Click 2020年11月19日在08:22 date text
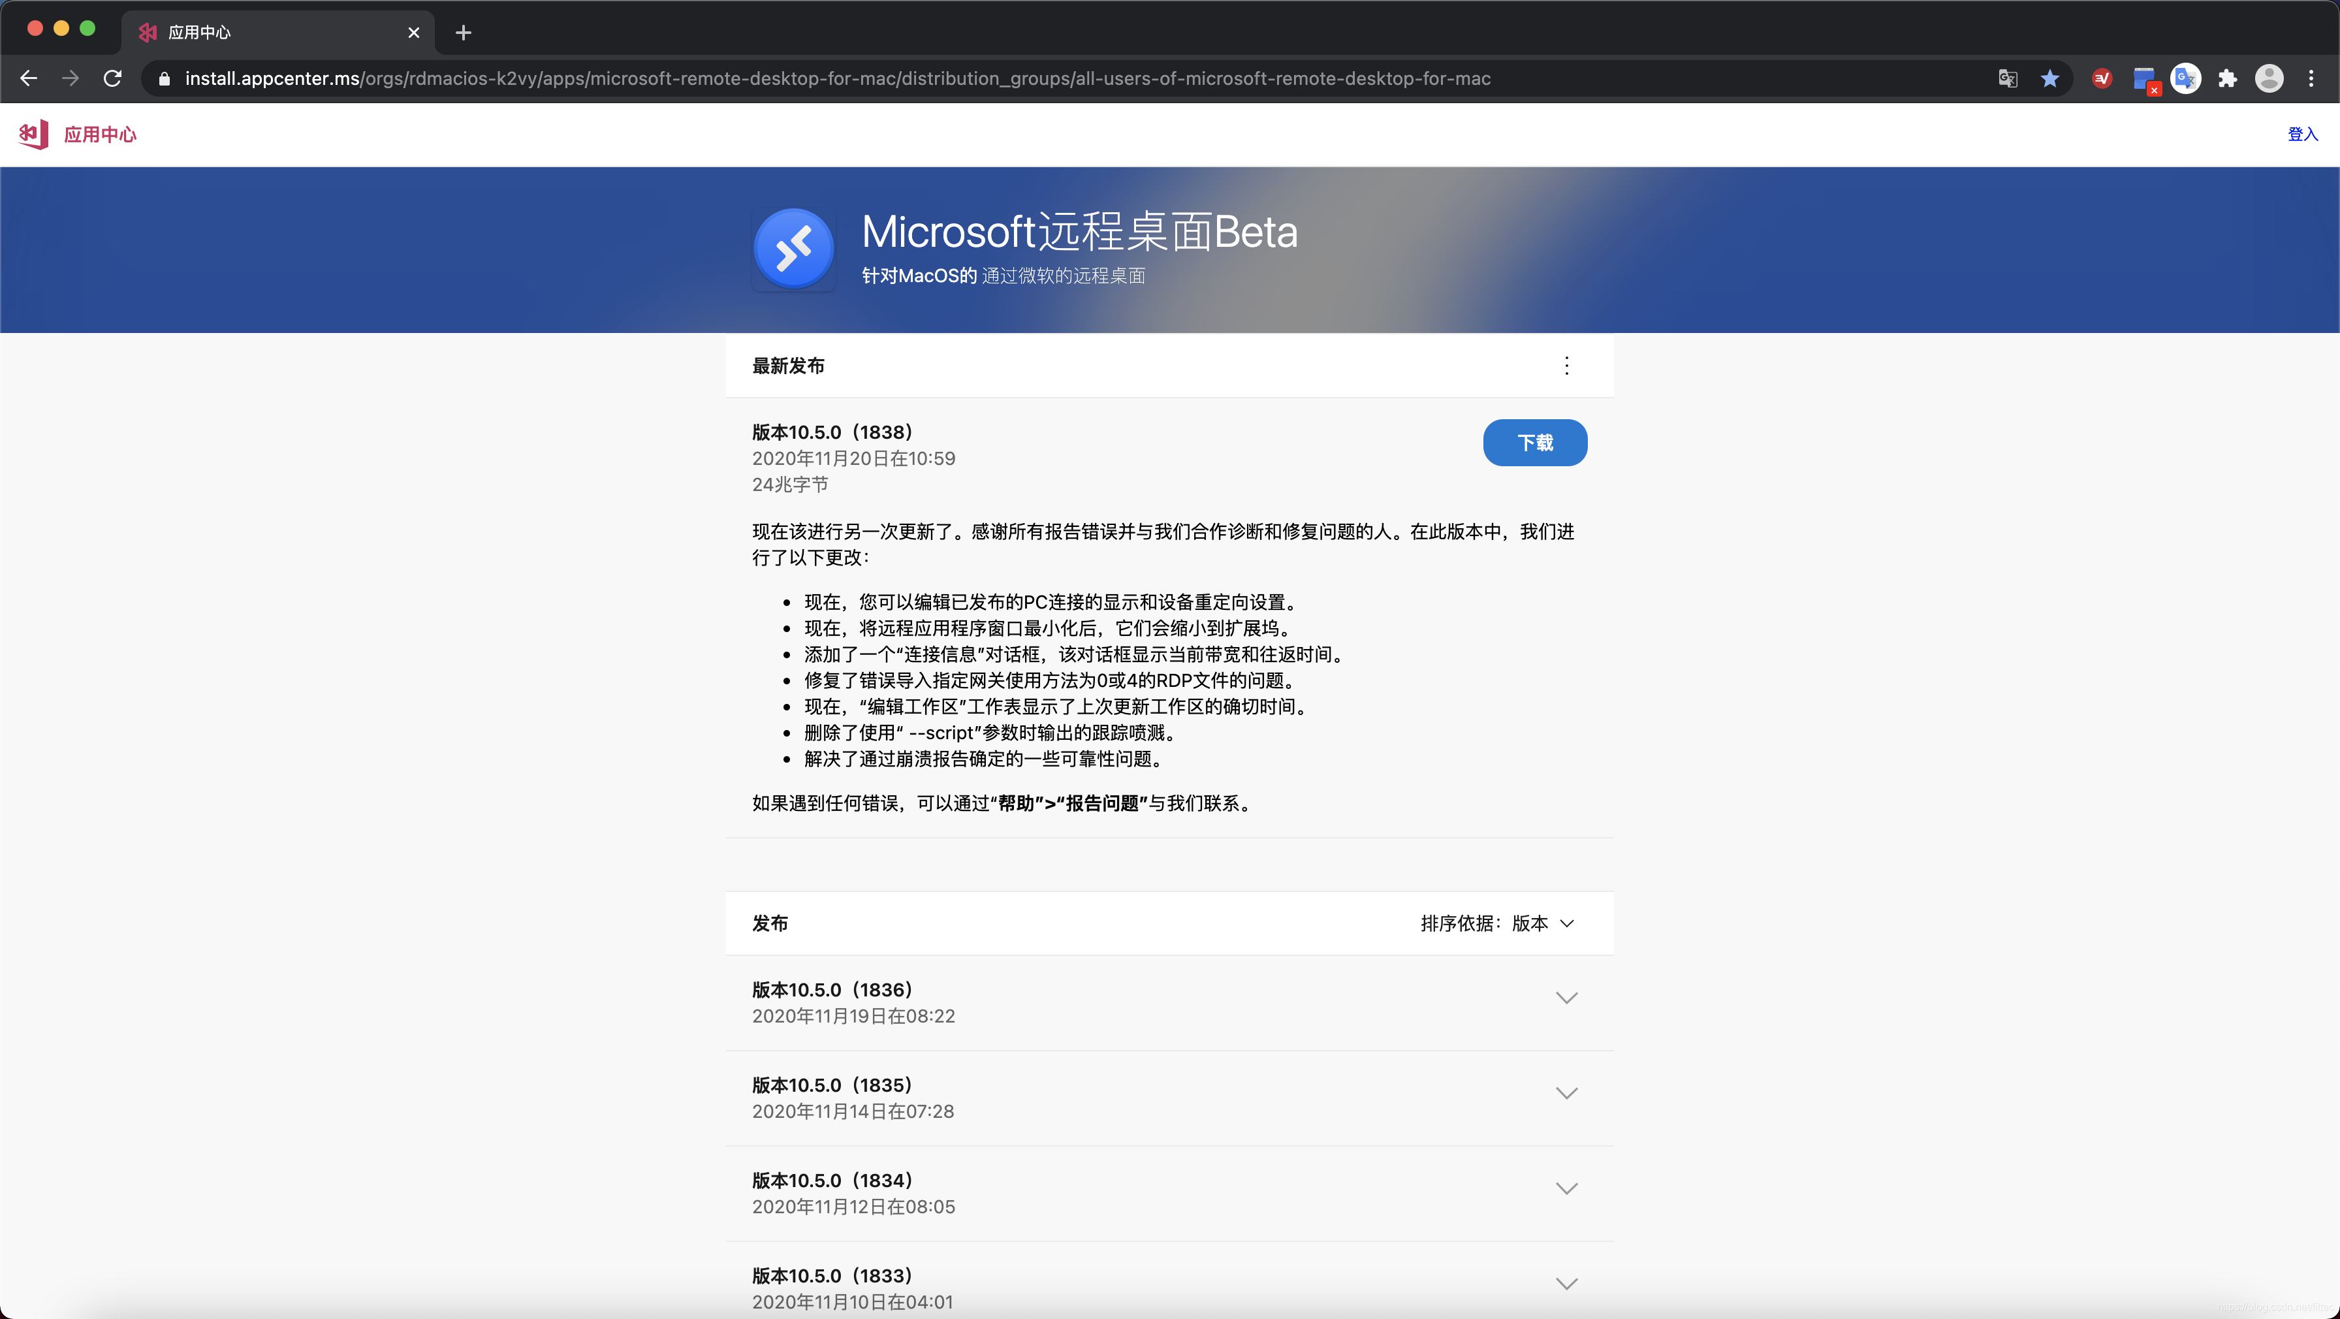 (x=853, y=1017)
